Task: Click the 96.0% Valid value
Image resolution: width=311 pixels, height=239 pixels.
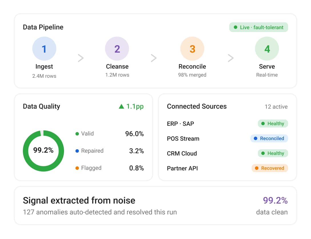Action: tap(134, 134)
